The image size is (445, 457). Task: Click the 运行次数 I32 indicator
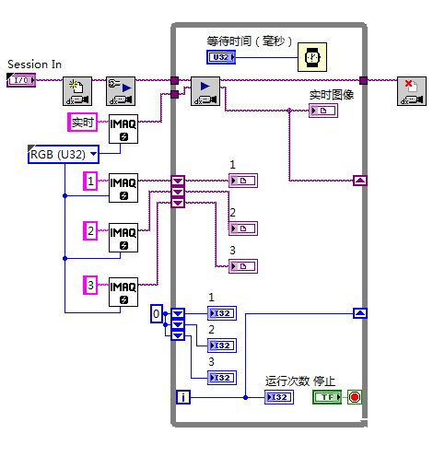[279, 397]
